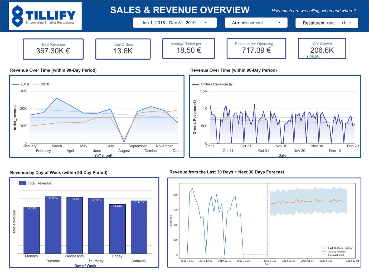This screenshot has height=277, width=369.
Task: Click the 'SALES & REVENUE OVERVIEW' heading
Action: pyautogui.click(x=180, y=10)
